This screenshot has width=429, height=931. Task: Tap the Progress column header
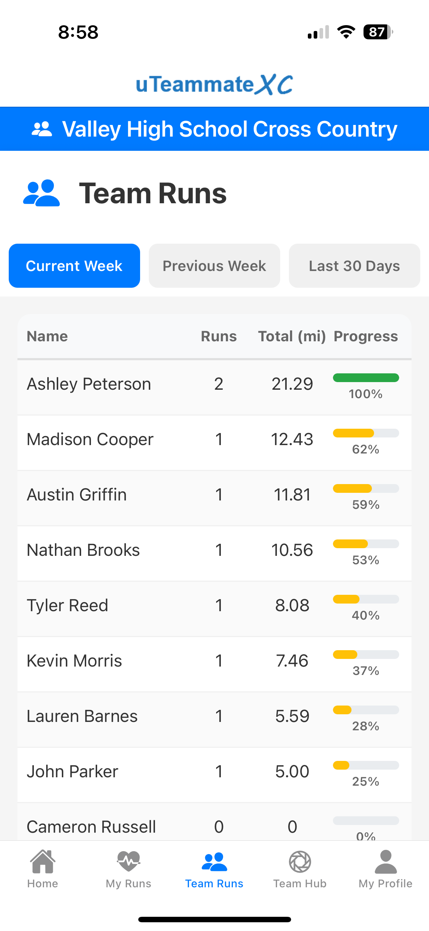click(366, 337)
